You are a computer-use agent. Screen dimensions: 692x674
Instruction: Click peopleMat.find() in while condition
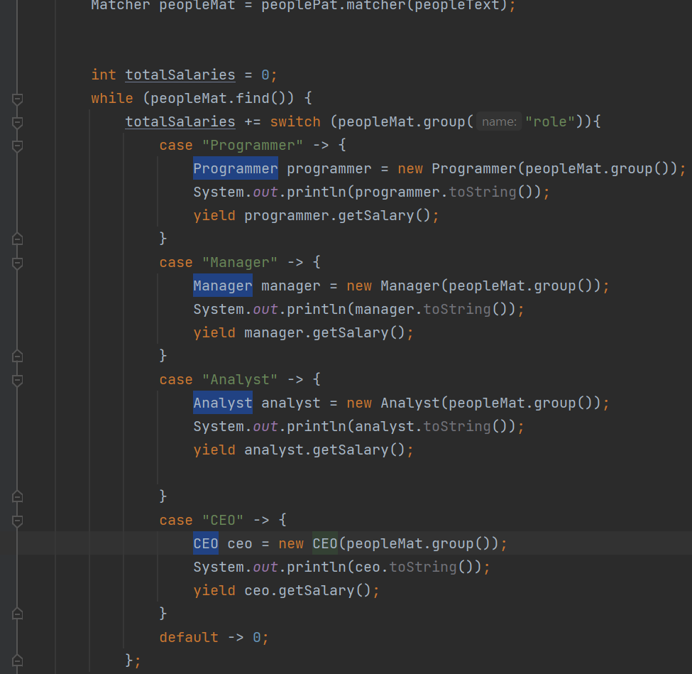click(x=218, y=98)
